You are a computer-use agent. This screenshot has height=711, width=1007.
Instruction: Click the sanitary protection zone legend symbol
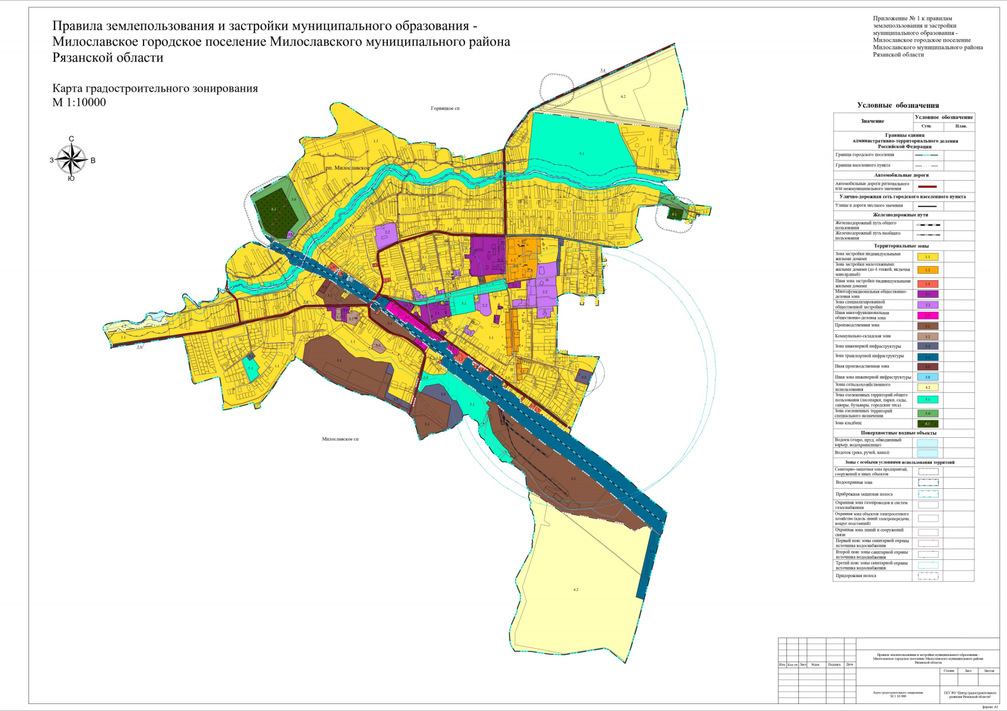(928, 472)
